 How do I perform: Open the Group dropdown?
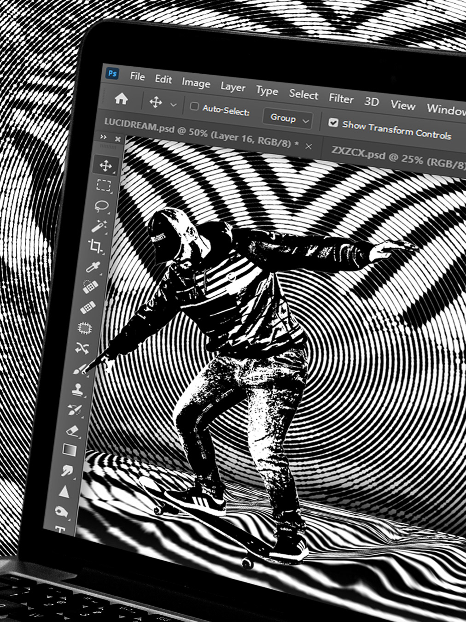pos(288,119)
